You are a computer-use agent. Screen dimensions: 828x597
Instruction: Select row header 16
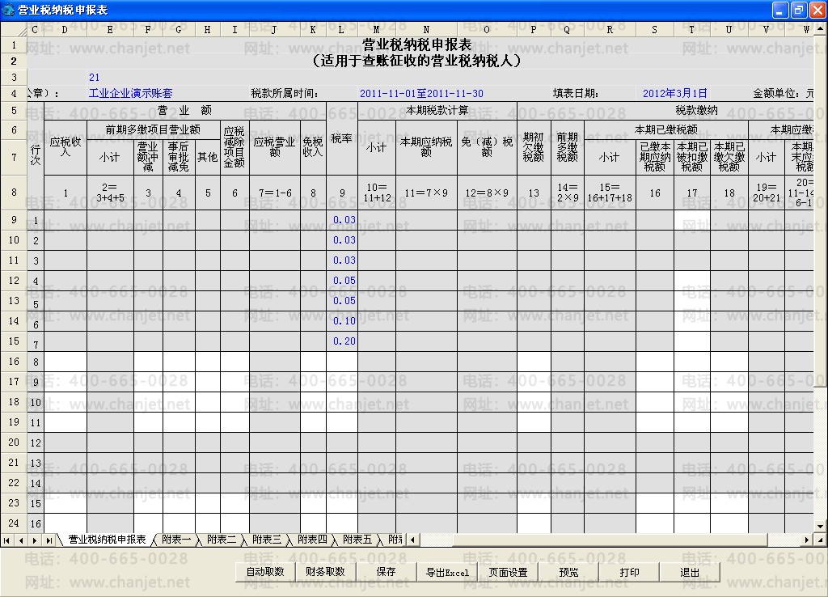click(x=14, y=362)
